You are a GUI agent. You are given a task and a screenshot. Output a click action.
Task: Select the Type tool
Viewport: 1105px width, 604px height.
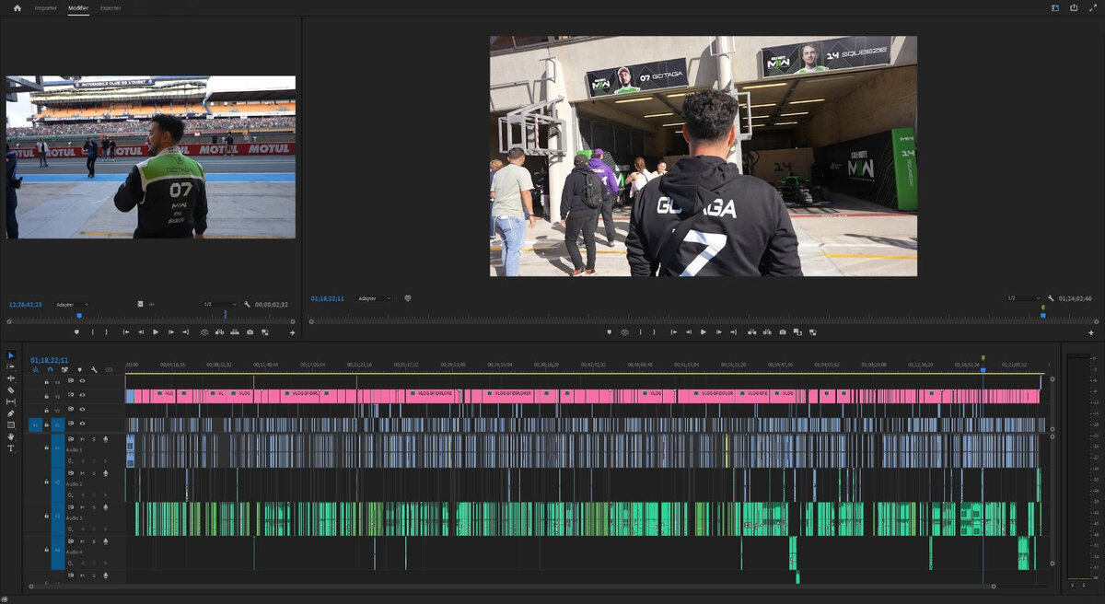[11, 448]
